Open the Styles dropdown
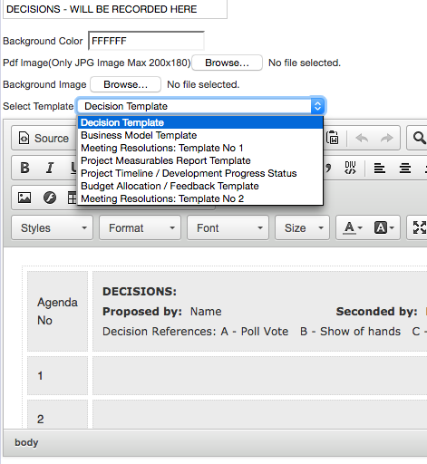This screenshot has width=427, height=464. pyautogui.click(x=52, y=228)
